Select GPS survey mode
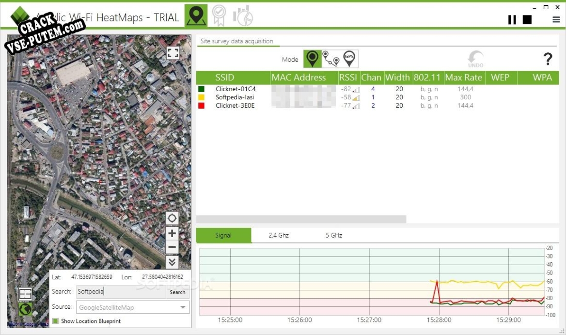Screen dimensions: 566x335 point(349,59)
